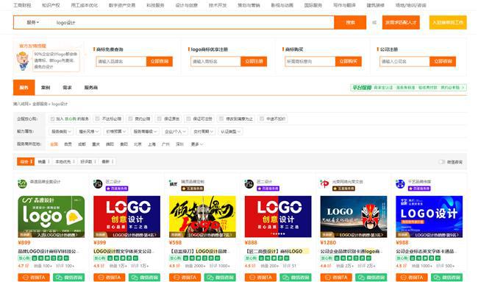Click WeChat consult on the ¥899 card

pyautogui.click(x=69, y=278)
